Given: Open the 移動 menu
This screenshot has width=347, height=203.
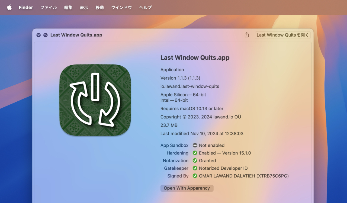Looking at the screenshot, I should pos(99,8).
